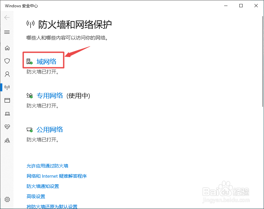
Task: Open 域网络 firewall settings
Action: coord(46,61)
